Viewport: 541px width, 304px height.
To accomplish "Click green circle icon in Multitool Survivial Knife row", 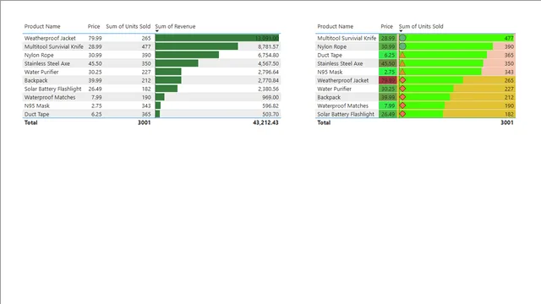I will pyautogui.click(x=402, y=38).
